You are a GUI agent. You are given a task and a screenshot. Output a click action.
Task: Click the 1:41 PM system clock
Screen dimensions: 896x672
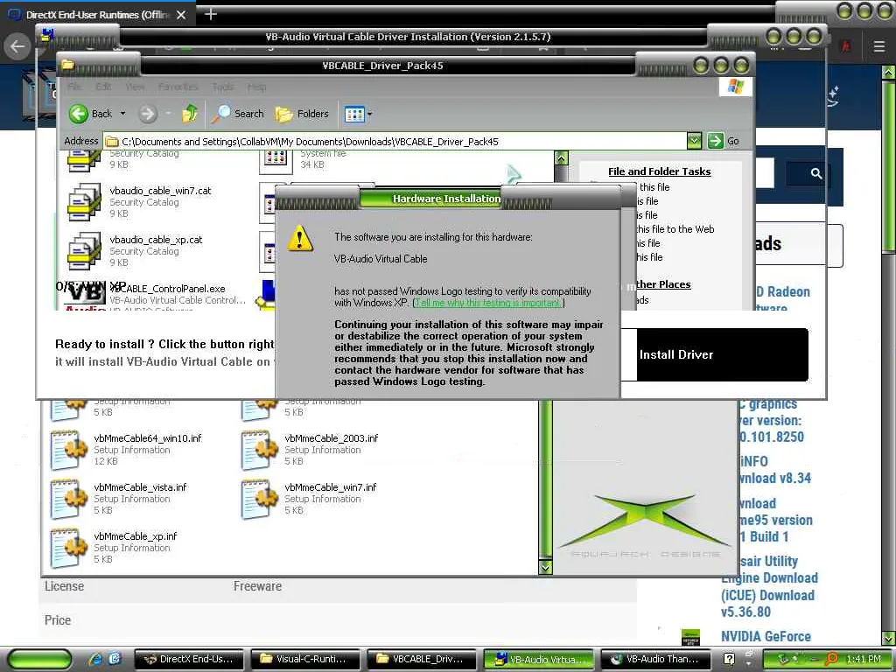[864, 659]
